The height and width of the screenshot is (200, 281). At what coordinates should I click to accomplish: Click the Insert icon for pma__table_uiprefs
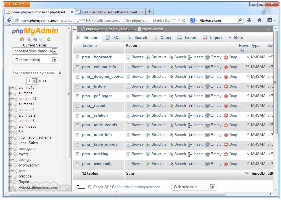[x=190, y=145]
